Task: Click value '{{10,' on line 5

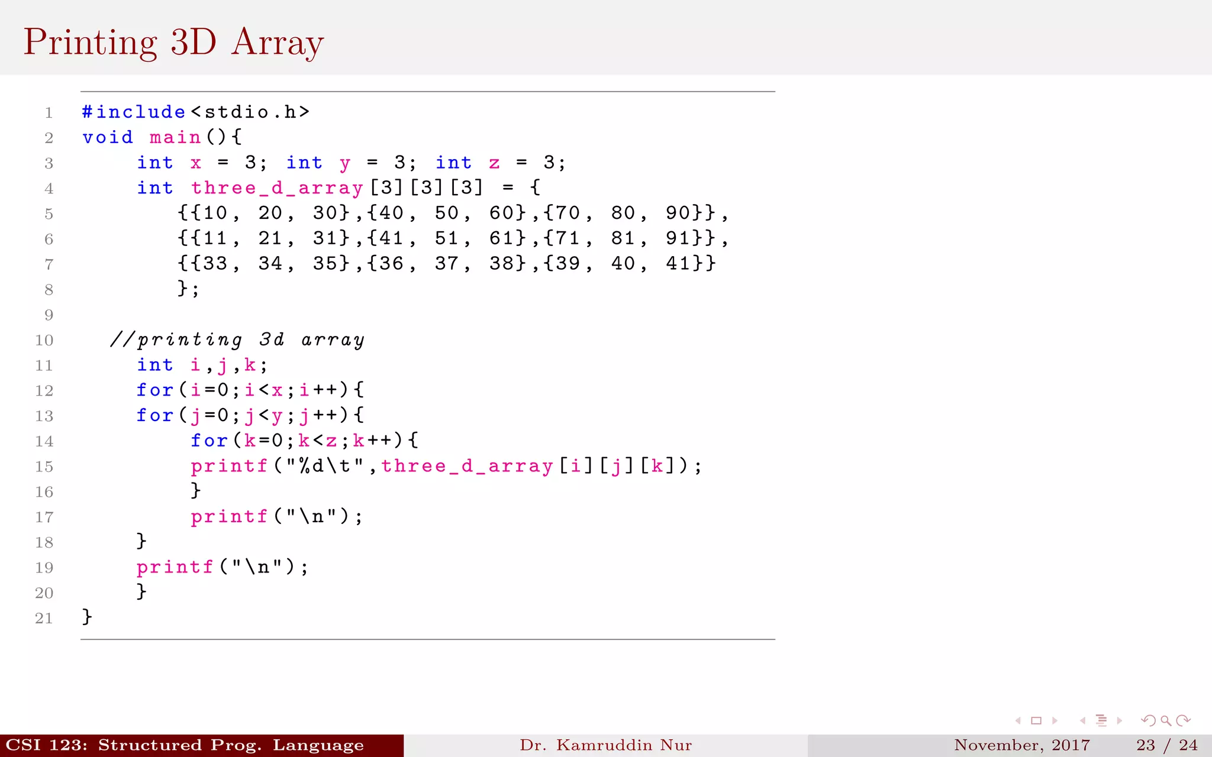Action: tap(209, 213)
